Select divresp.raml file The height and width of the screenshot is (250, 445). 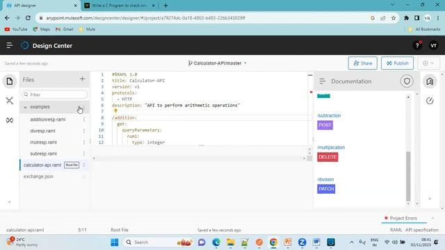point(42,131)
